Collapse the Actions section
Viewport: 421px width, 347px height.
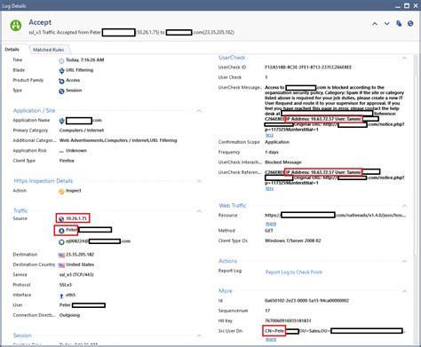tap(404, 261)
